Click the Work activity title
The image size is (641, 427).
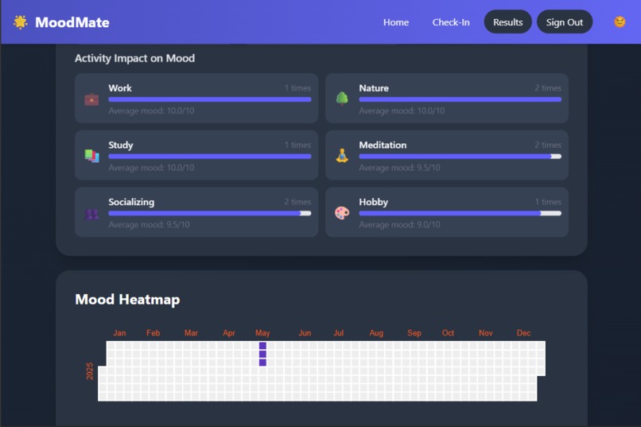point(120,87)
